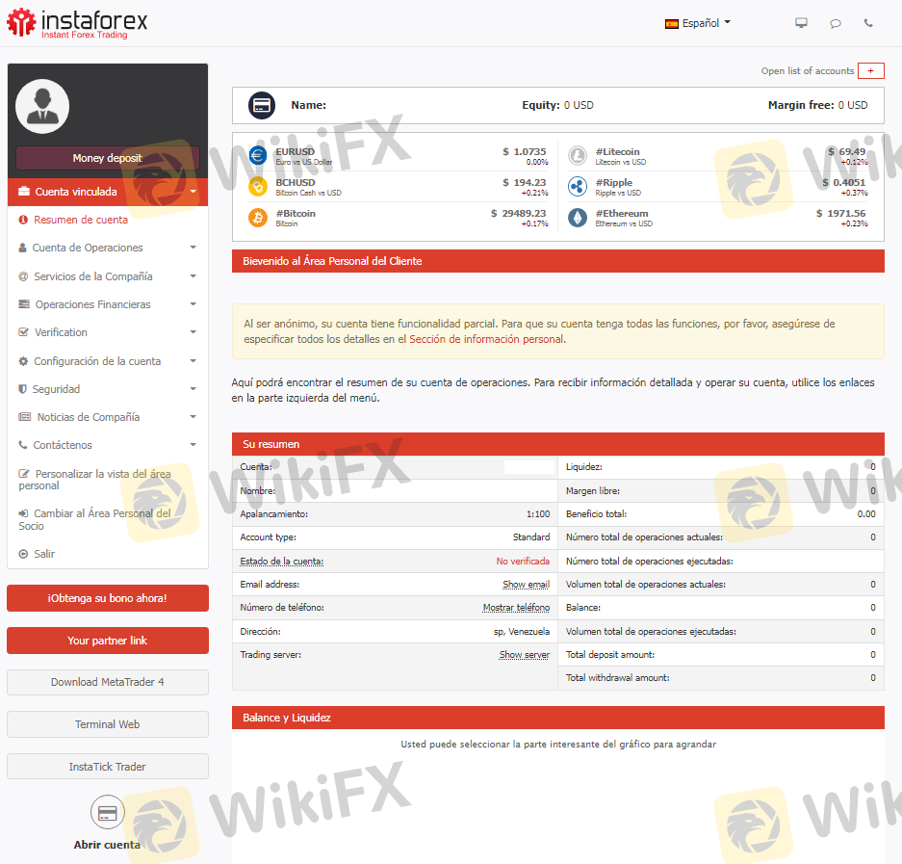The height and width of the screenshot is (864, 902).
Task: Click the EURUSD euro currency icon
Action: [257, 156]
